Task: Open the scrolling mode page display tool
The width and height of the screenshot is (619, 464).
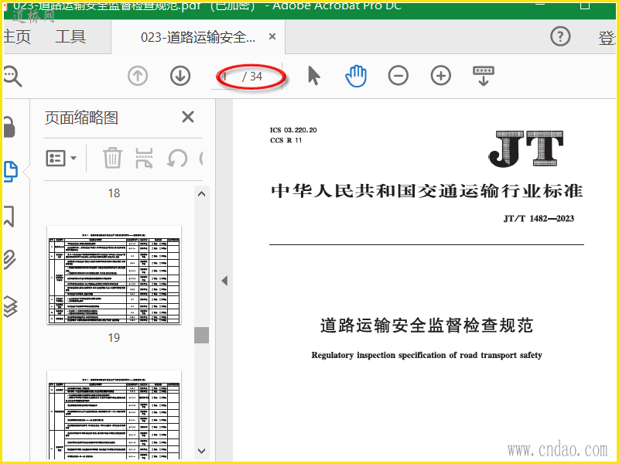Action: click(x=484, y=76)
